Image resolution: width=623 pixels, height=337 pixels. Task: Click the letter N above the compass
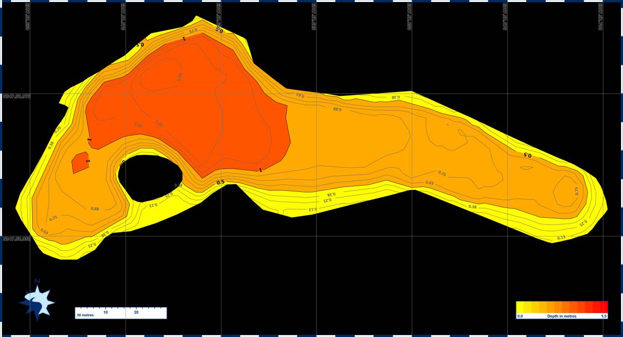37,281
